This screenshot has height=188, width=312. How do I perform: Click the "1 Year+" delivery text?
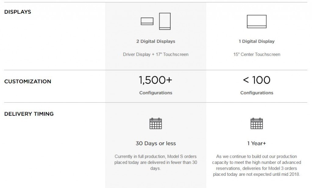click(x=257, y=143)
